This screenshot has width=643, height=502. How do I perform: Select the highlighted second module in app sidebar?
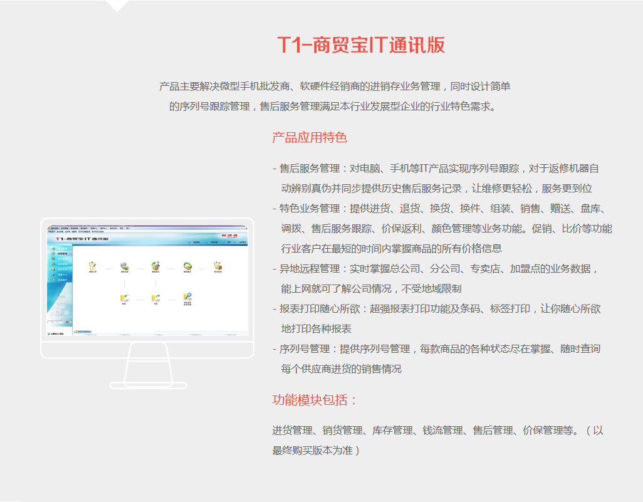point(61,254)
